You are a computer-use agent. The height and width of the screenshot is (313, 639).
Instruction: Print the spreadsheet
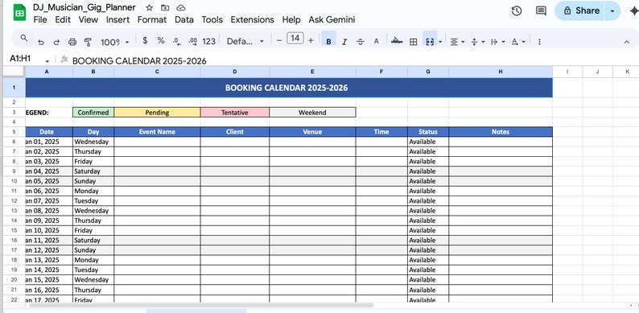pyautogui.click(x=72, y=42)
